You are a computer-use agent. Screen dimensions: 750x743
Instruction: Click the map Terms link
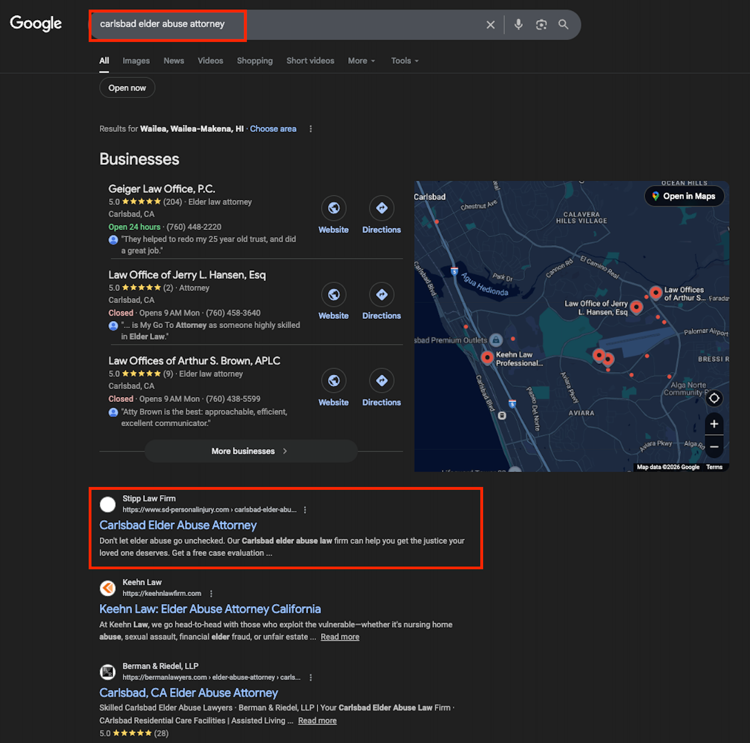[x=714, y=467]
